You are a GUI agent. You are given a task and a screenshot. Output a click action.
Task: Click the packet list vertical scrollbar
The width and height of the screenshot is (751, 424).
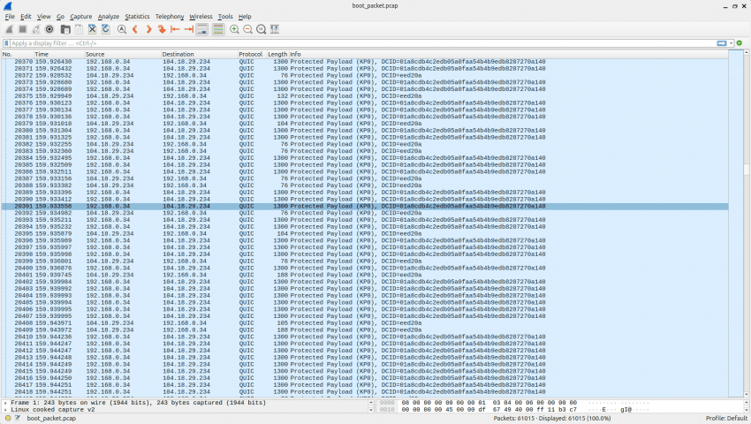coord(747,221)
